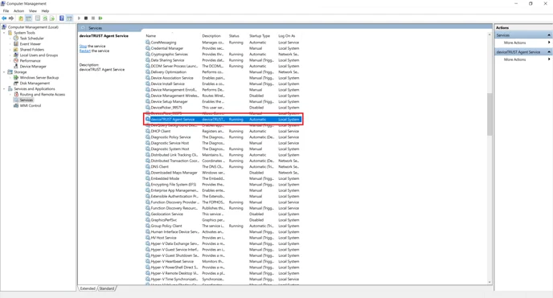Screen dimensions: 553x298
Task: Click the scrollbar down arrow in services list
Action: pyautogui.click(x=490, y=282)
